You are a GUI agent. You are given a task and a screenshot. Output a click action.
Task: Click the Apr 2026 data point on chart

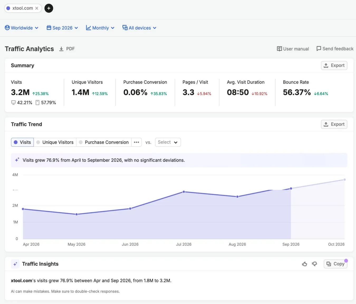point(23,209)
